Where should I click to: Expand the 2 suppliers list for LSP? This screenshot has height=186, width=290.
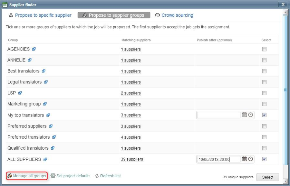point(131,93)
